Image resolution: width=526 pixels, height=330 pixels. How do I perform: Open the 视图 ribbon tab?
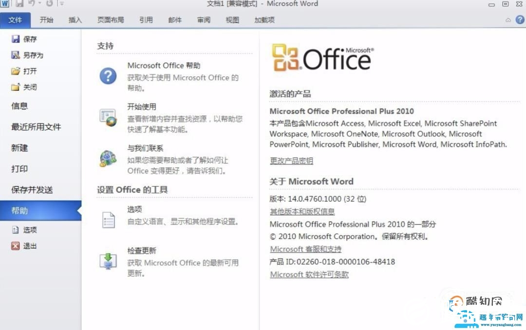click(232, 20)
